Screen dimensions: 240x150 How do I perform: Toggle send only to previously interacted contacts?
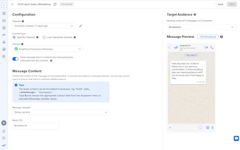(15, 59)
